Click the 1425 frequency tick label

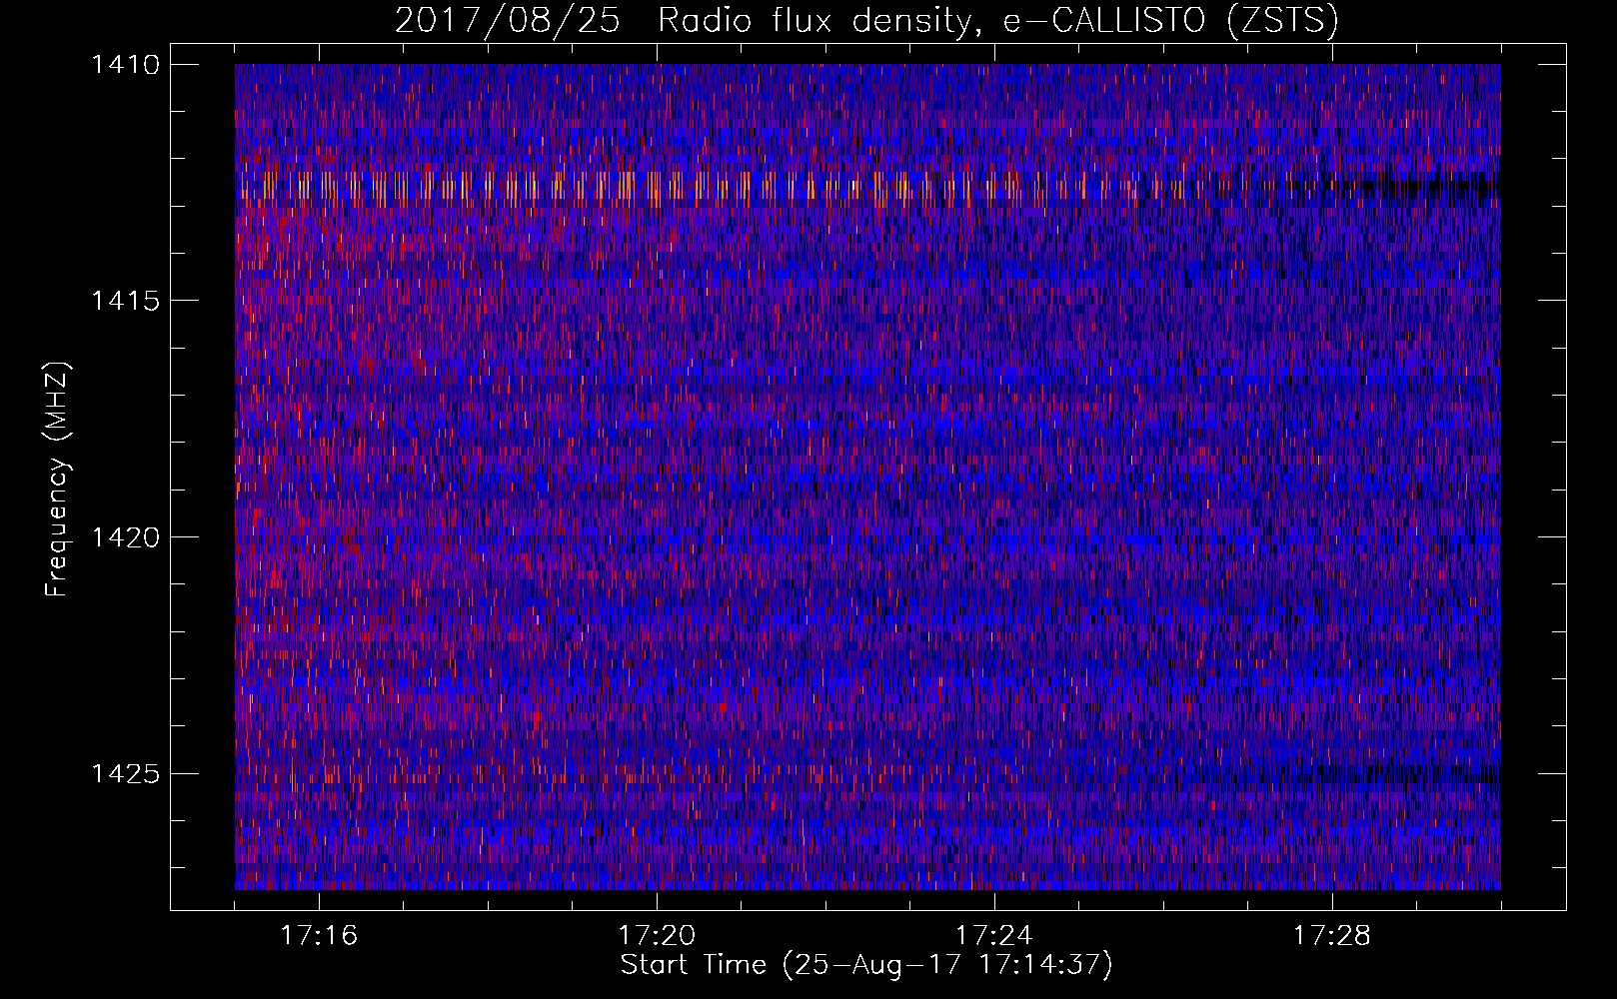coord(125,773)
